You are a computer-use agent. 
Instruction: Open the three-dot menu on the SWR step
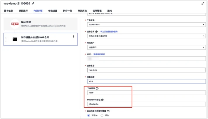point(73,36)
